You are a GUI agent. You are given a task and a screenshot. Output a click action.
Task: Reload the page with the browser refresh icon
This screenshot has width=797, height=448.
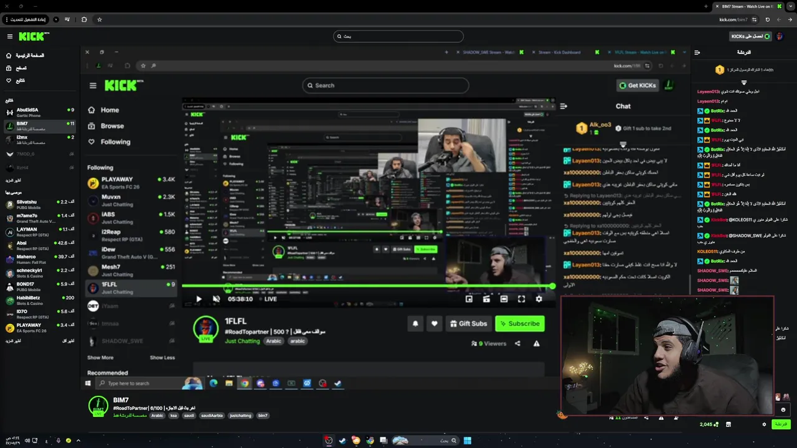[767, 19]
